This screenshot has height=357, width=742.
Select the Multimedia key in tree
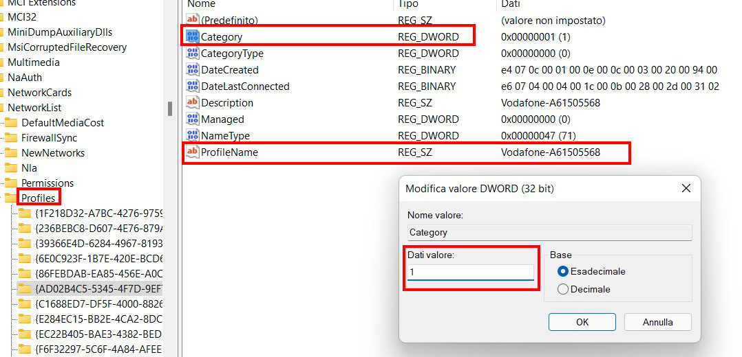pos(34,62)
